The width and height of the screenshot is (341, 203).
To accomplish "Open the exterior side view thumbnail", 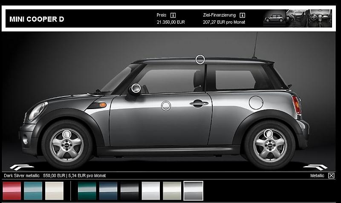I will [275, 18].
